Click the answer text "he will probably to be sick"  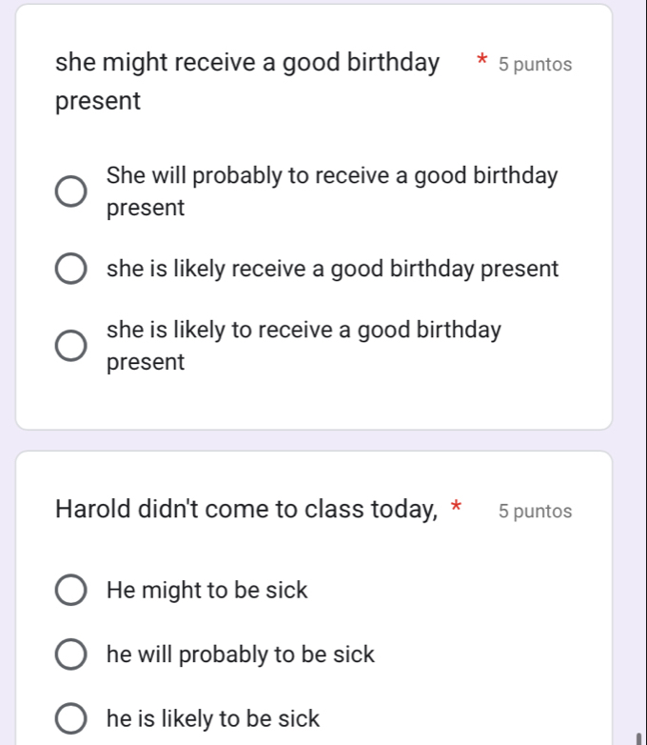point(241,655)
